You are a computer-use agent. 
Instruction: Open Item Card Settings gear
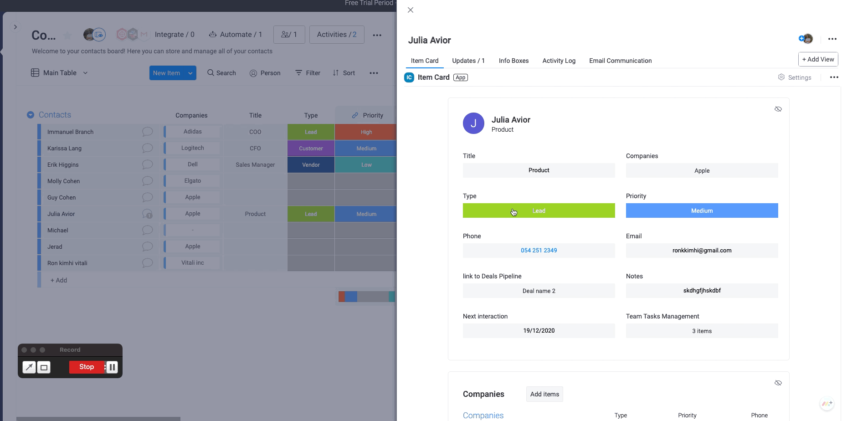pos(781,77)
